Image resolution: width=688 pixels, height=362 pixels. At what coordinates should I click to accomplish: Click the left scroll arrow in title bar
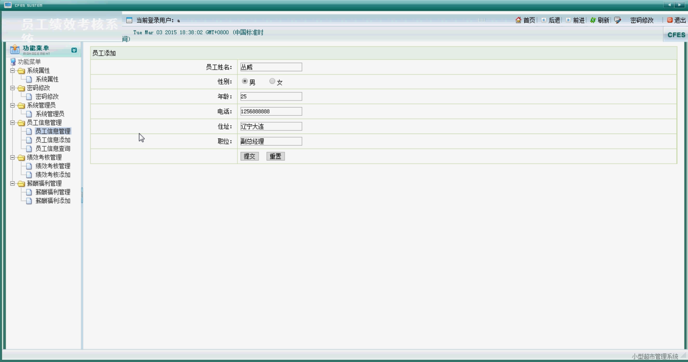pyautogui.click(x=669, y=5)
